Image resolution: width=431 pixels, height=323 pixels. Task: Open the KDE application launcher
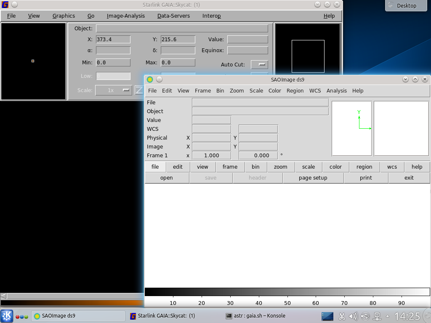tap(7, 316)
